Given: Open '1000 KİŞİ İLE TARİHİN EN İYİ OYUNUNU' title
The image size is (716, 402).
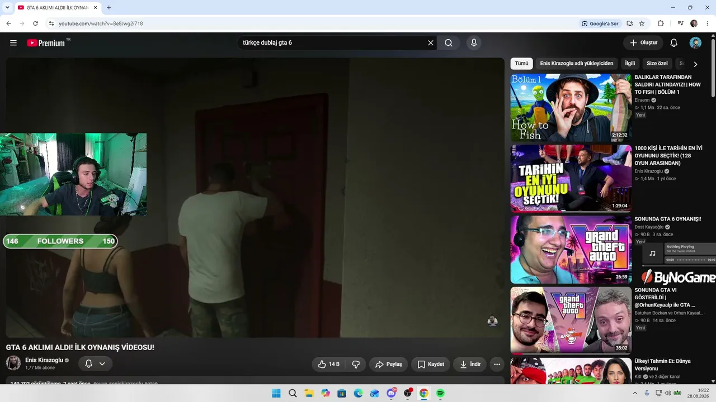Looking at the screenshot, I should click(x=668, y=156).
